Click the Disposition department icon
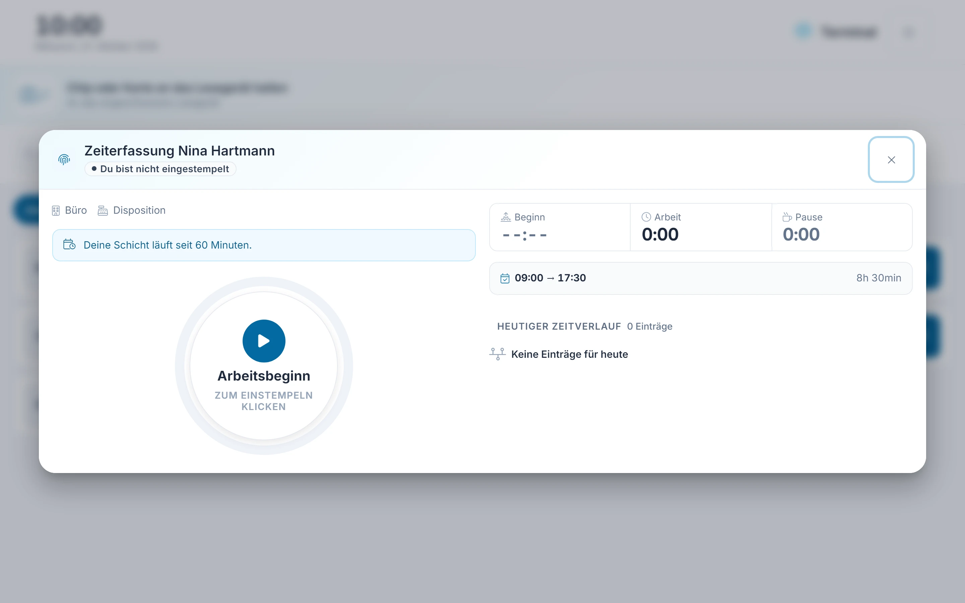Screen dimensions: 965x603 (x=103, y=211)
